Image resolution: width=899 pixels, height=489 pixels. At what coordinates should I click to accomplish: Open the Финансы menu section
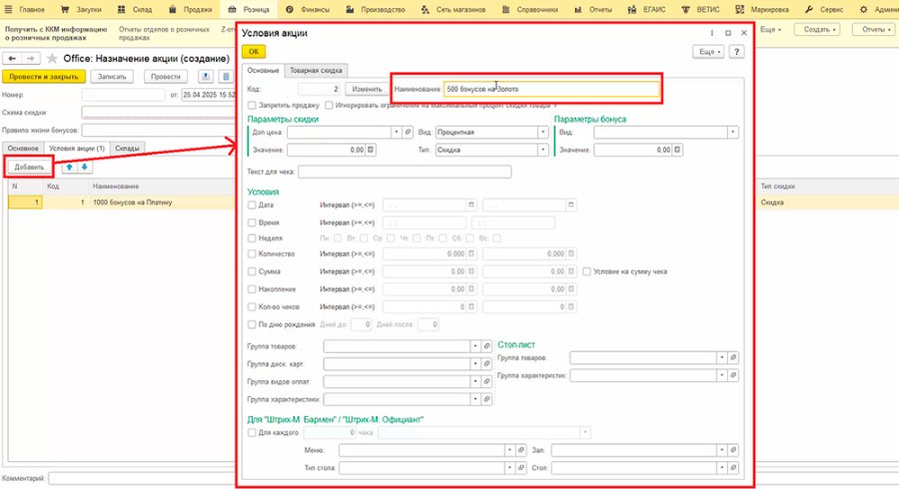coord(308,9)
